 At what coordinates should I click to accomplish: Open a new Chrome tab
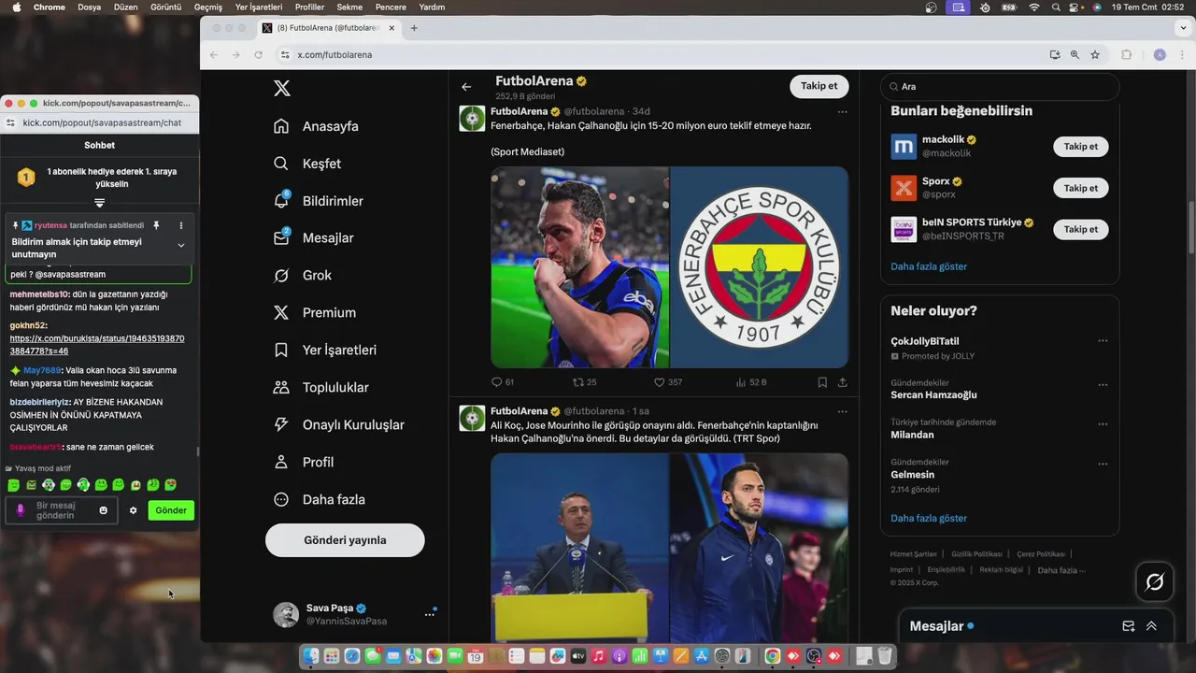(x=414, y=28)
